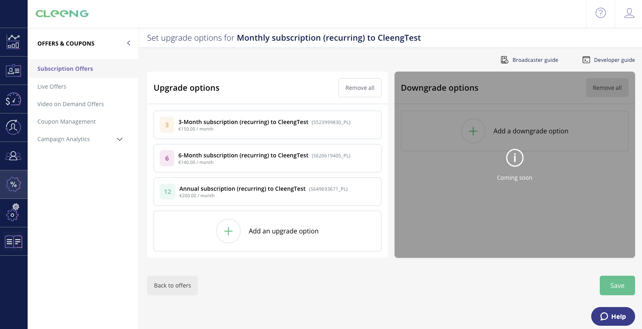Open the user account profile icon
This screenshot has width=642, height=329.
coord(629,13)
